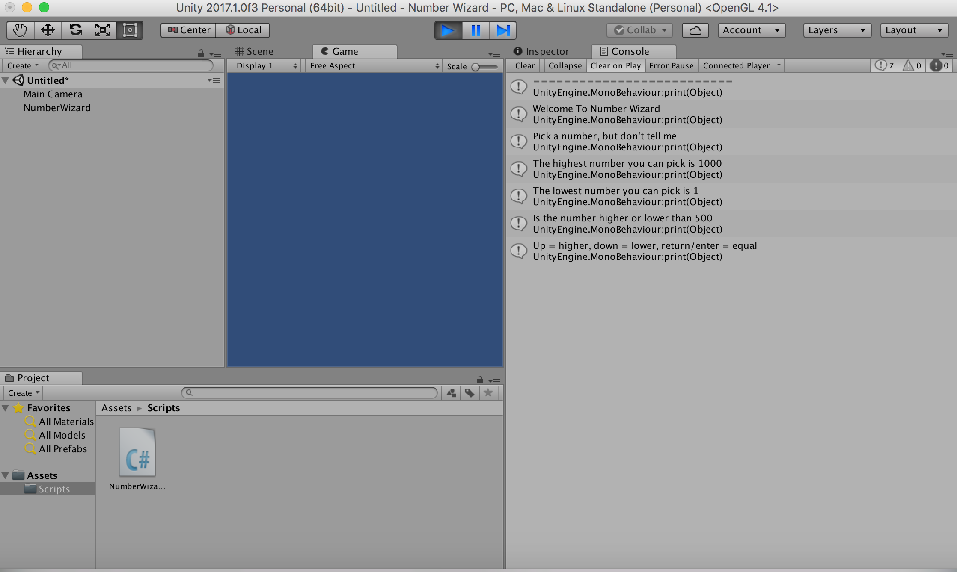Open Collab dropdown

click(640, 30)
